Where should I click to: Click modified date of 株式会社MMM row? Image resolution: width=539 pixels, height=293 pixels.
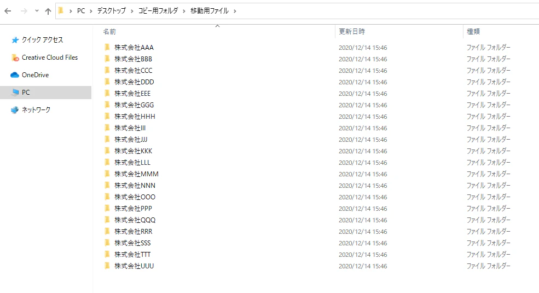click(363, 174)
